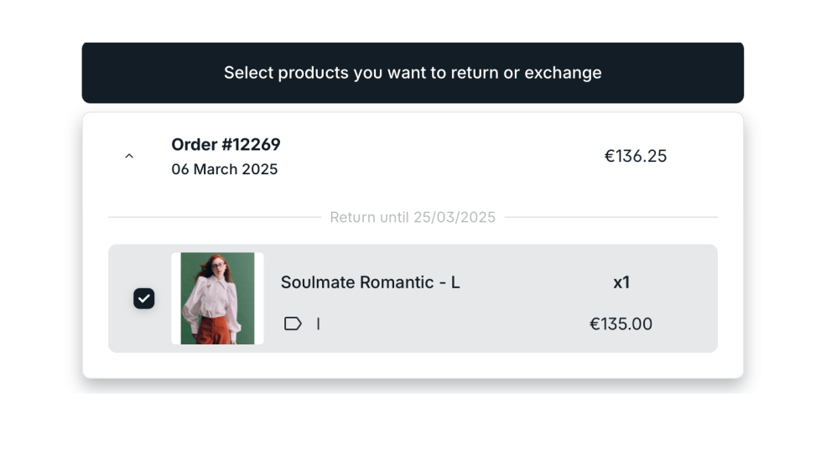Click the divider line left of Return until
Viewport: 826px width, 450px height.
214,217
